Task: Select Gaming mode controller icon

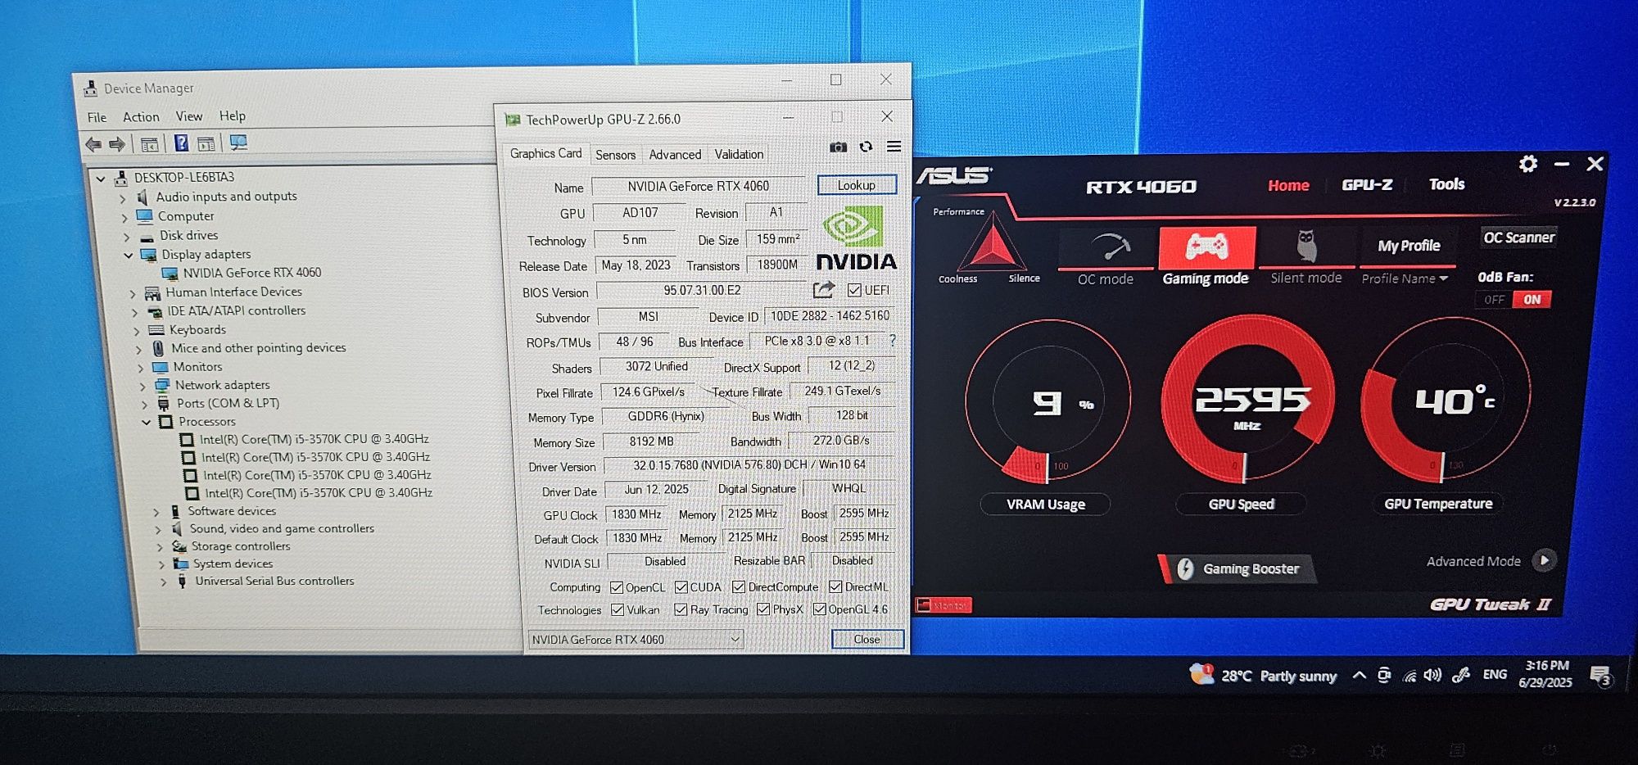Action: 1206,247
